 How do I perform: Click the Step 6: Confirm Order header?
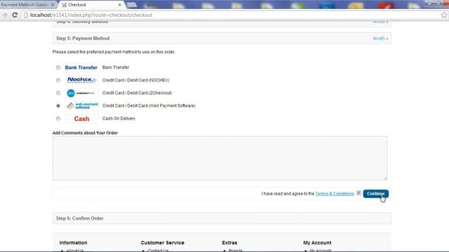click(x=222, y=218)
